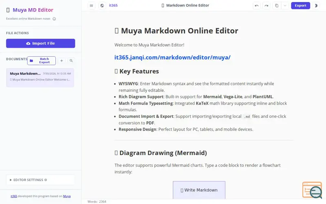This screenshot has height=204, width=326.
Task: Click the Import File button
Action: coord(40,43)
